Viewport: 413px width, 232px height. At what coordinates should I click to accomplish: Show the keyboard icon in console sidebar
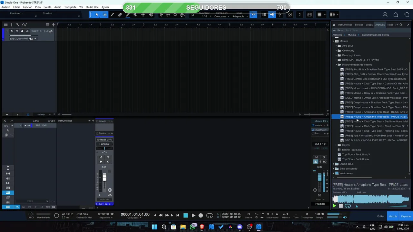point(8,193)
